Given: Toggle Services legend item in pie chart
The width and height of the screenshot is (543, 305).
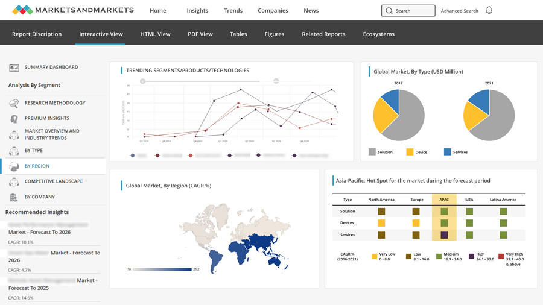Looking at the screenshot, I should (448, 152).
